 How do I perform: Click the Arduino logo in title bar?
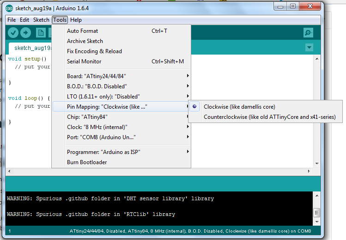(9, 8)
